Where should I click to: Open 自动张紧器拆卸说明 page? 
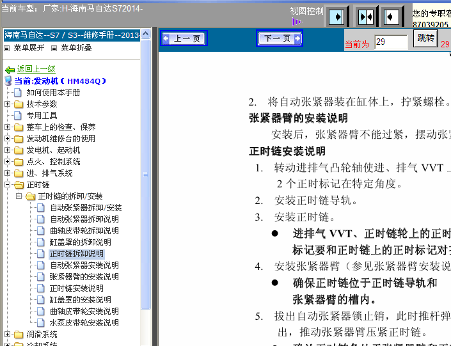(84, 219)
